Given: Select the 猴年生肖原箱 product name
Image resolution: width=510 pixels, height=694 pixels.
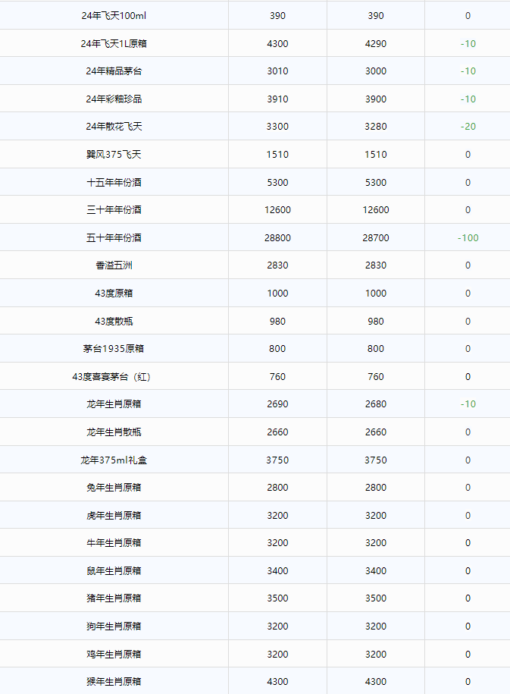Looking at the screenshot, I should [x=114, y=682].
